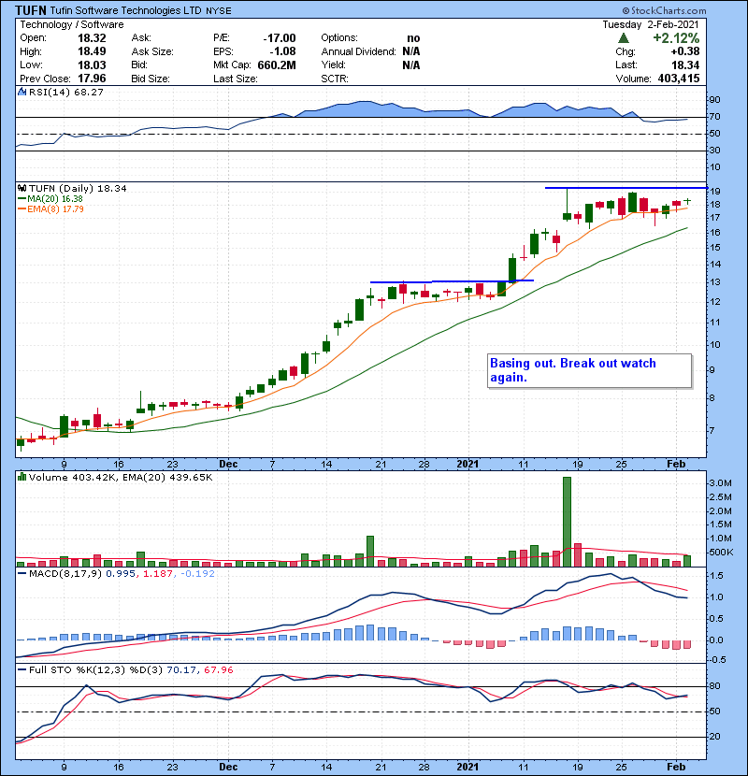
Task: Click the candlestick icon beside TUFN (Daily)
Action: 22,189
